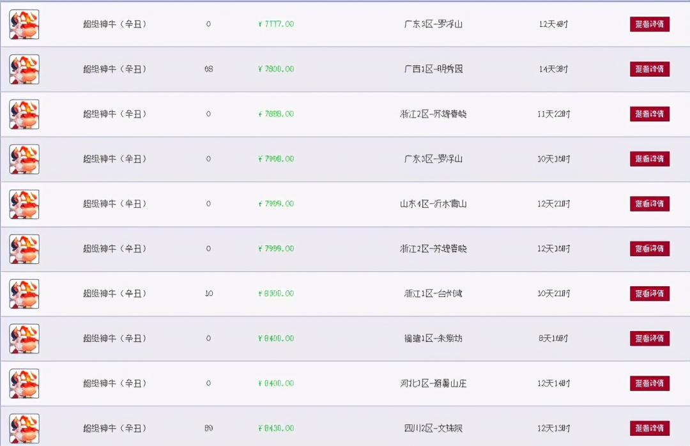Click the ¥7800.00 price in the 广西1区 row
This screenshot has height=446, width=690.
coord(276,69)
